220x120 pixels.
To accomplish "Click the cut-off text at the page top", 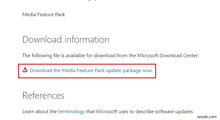I will click(92, 0).
